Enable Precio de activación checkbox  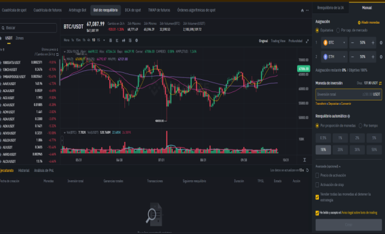click(317, 175)
